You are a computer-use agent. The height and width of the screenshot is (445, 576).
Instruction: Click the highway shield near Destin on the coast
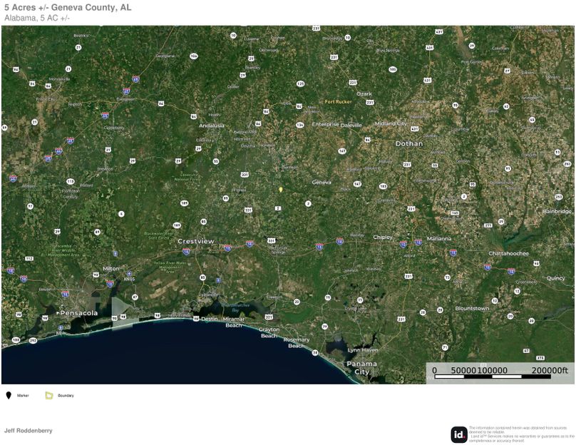click(x=195, y=317)
